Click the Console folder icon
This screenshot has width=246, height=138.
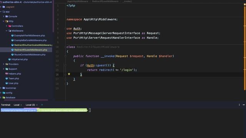tap(7, 16)
